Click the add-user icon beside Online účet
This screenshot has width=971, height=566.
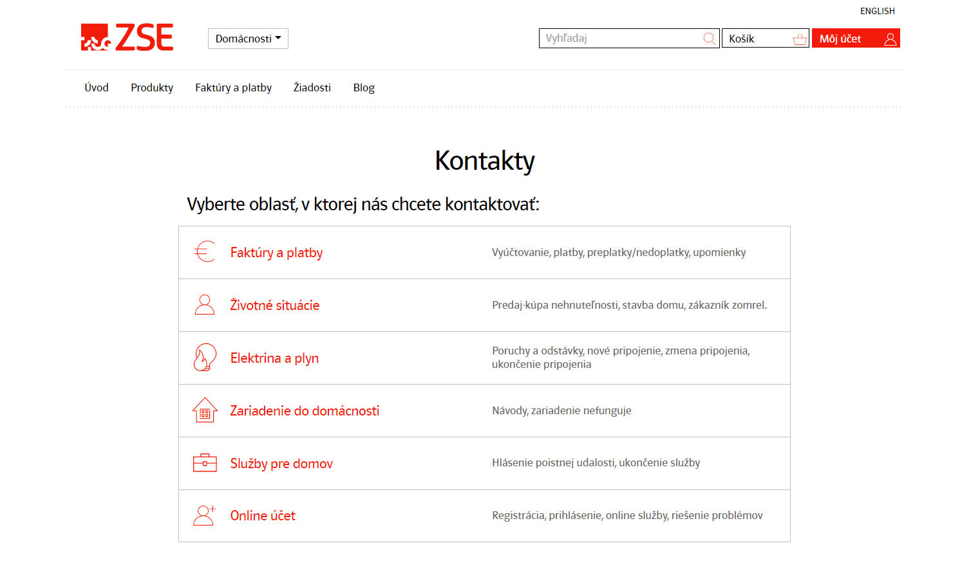(x=205, y=515)
